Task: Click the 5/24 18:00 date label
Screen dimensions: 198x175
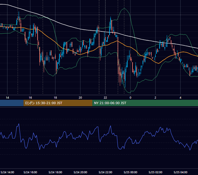Action: [x=55, y=172]
